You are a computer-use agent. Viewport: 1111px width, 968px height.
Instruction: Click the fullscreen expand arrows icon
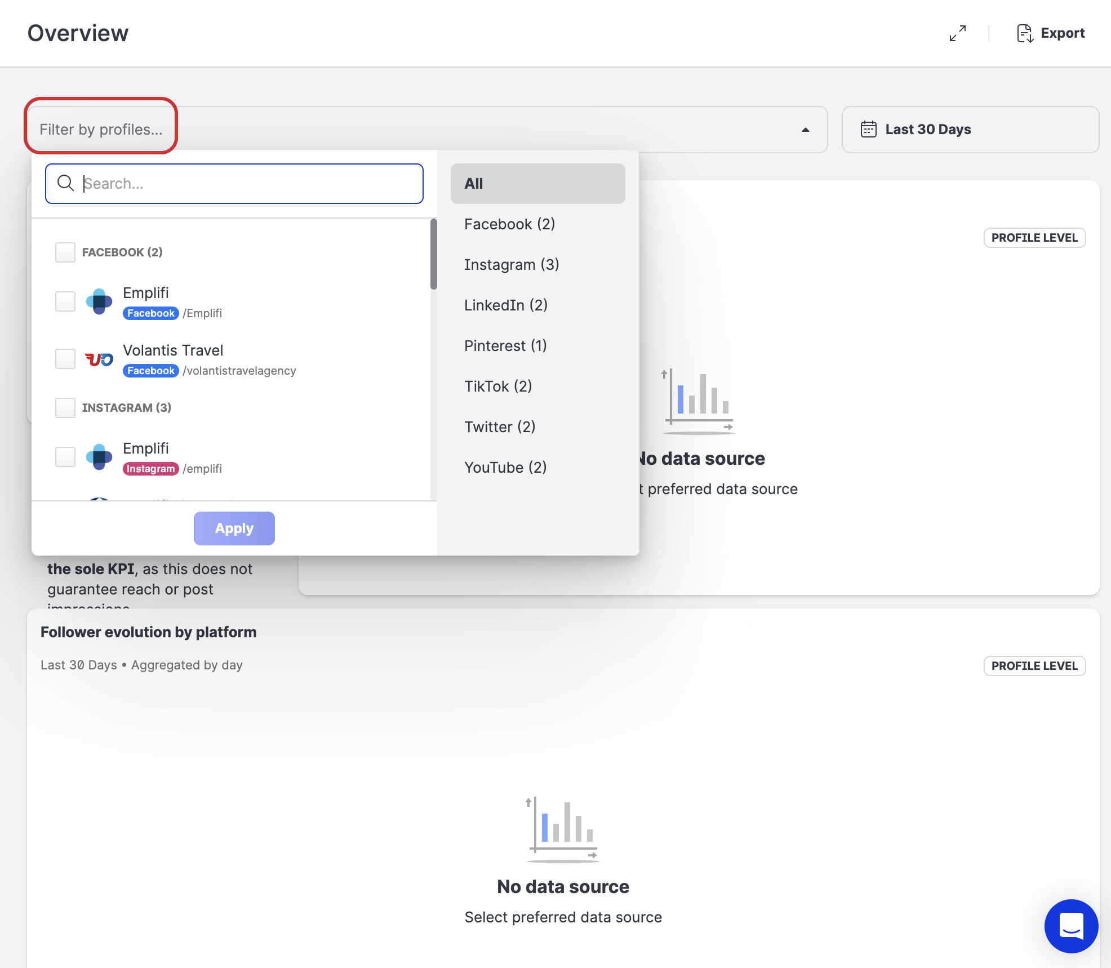957,33
